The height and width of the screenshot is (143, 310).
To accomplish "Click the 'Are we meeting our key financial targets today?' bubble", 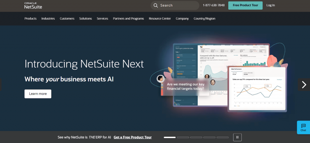I will pyautogui.click(x=185, y=87).
